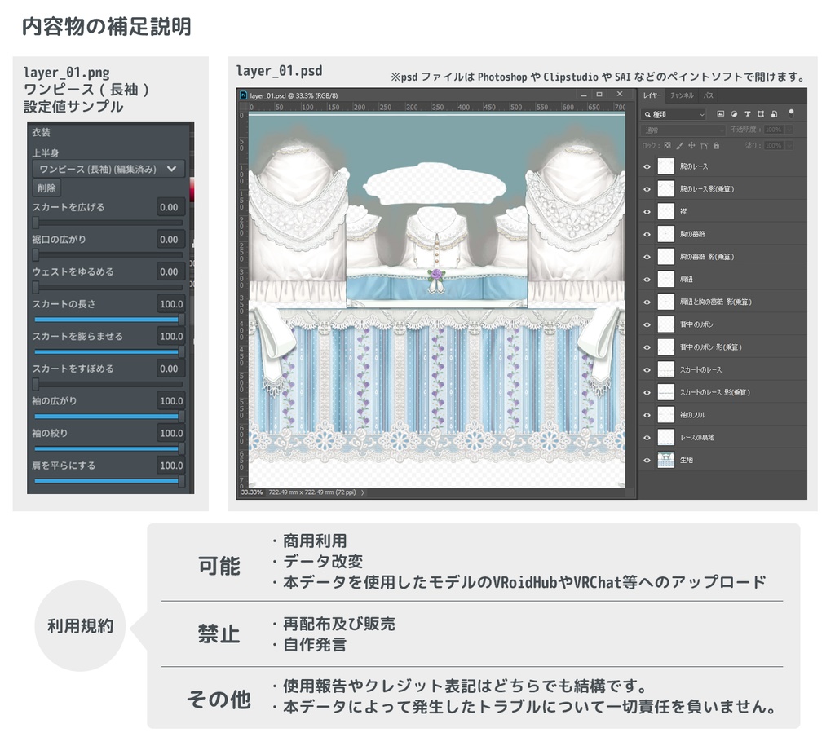Screen dimensions: 835x746
Task: Switch to the パス tab
Action: 708,96
